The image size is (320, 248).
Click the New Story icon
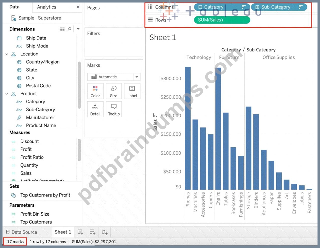(x=105, y=232)
